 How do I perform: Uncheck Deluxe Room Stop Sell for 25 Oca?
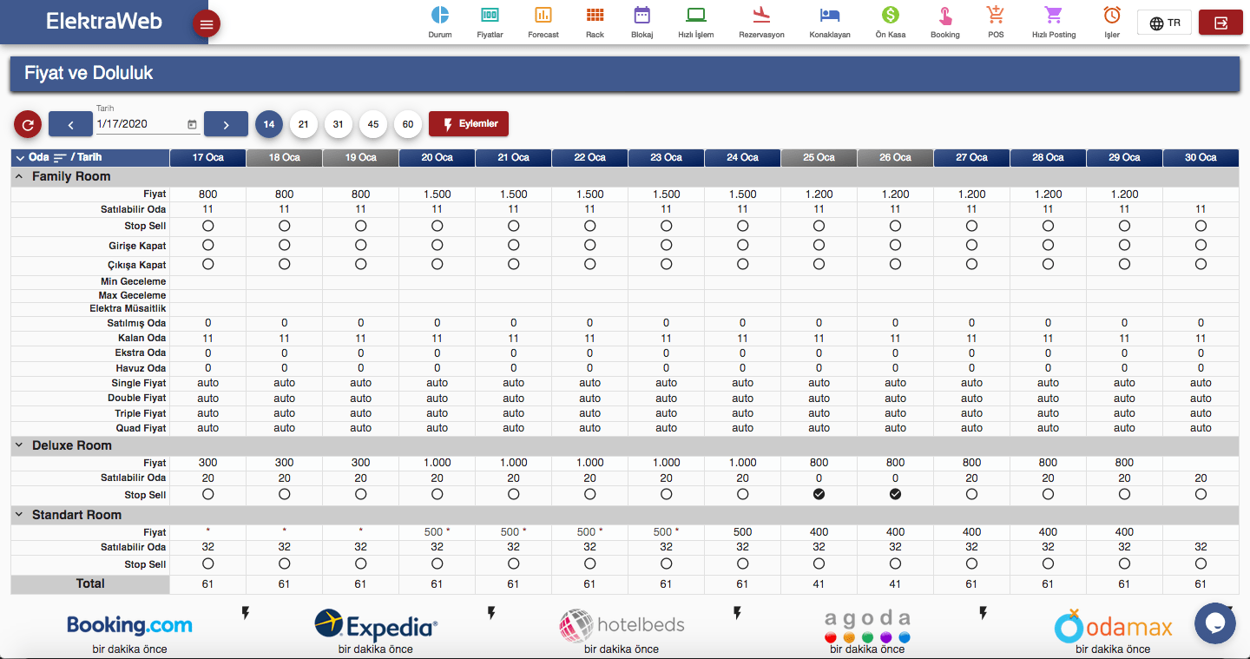pyautogui.click(x=819, y=494)
